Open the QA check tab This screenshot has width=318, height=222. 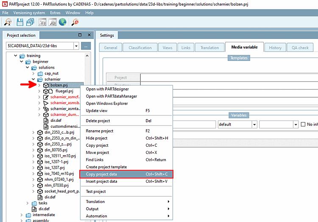[x=300, y=47]
